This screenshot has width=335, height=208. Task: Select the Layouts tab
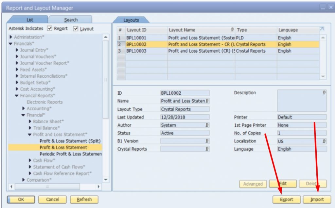(131, 20)
